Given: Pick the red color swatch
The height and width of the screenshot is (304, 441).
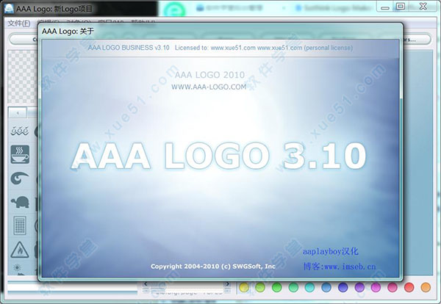Looking at the screenshot, I should (x=409, y=287).
